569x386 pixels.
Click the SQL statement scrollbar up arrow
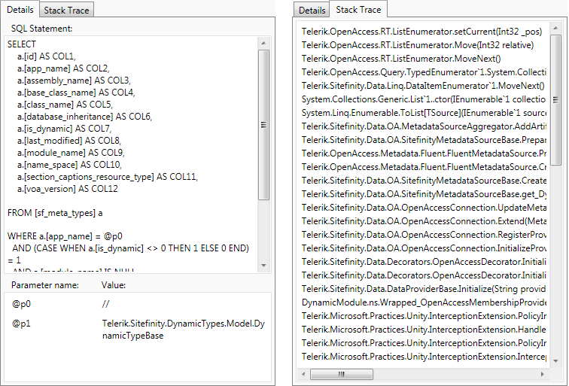coord(263,43)
